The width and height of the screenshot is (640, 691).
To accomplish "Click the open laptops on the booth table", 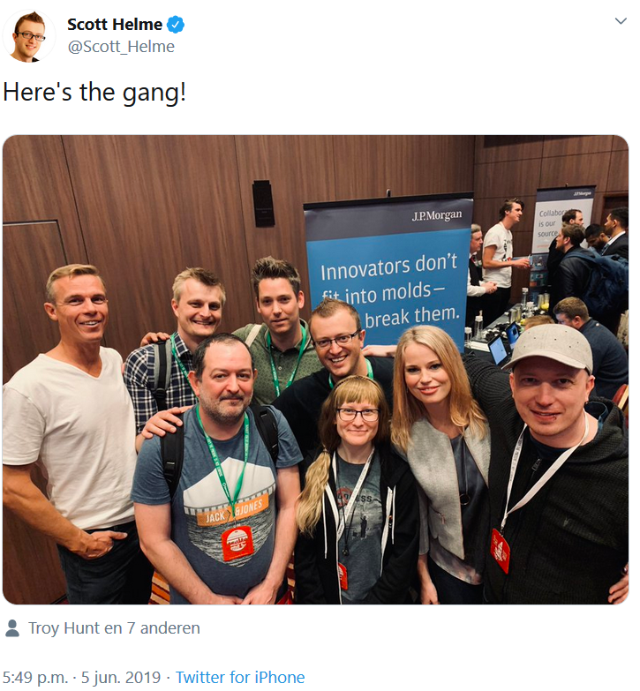I will pyautogui.click(x=505, y=342).
